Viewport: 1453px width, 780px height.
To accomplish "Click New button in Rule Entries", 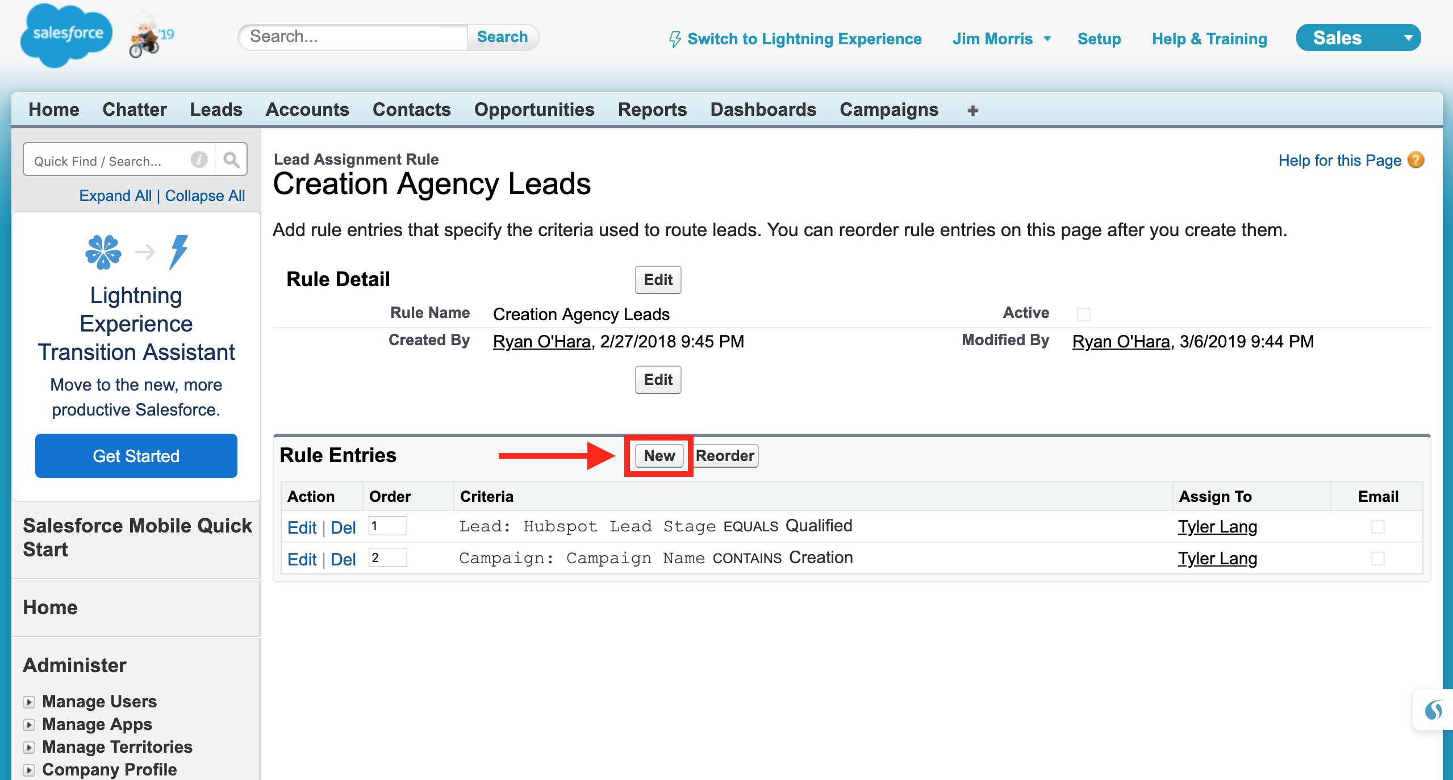I will tap(659, 455).
